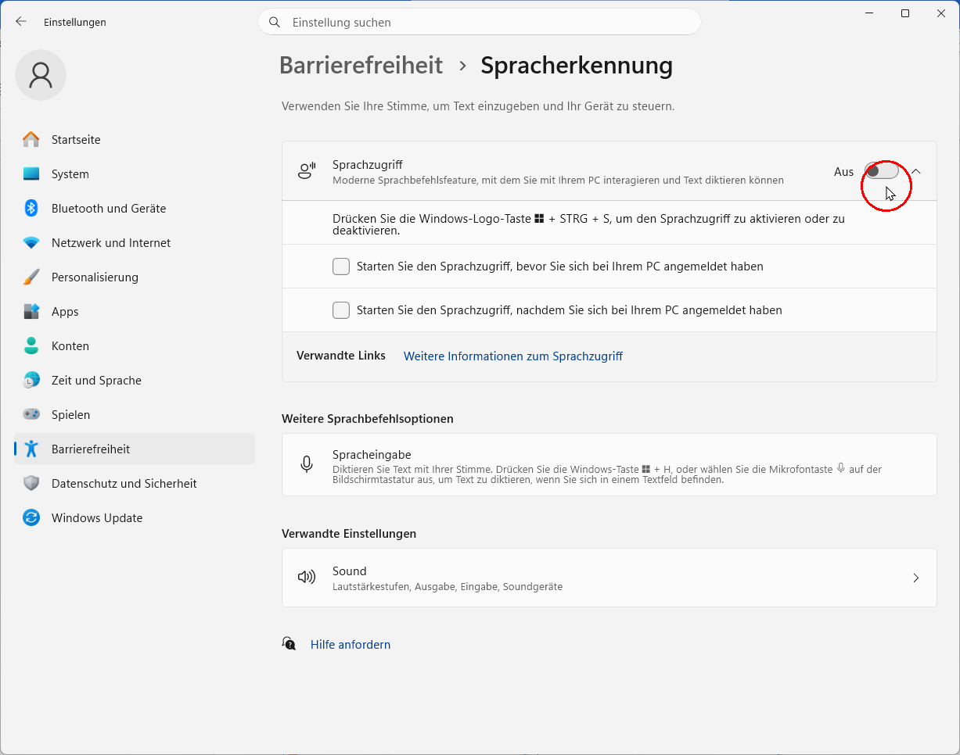
Task: Click the Barrierefreiheit accessibility icon
Action: (31, 449)
